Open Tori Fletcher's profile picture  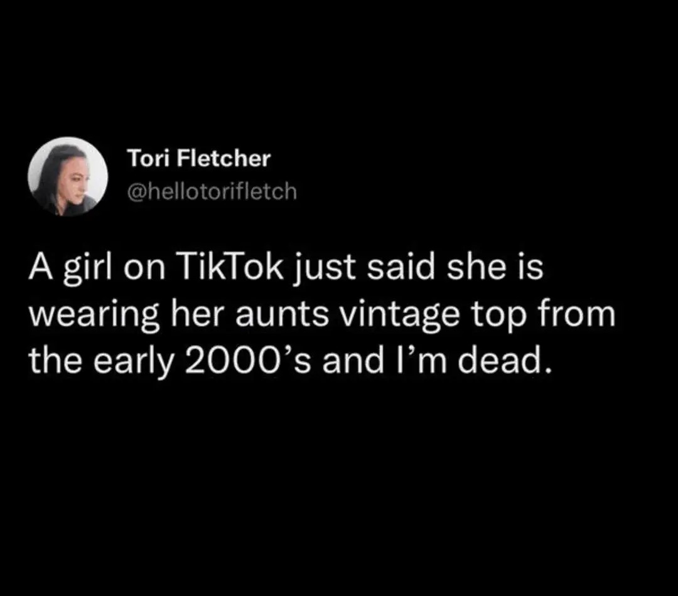[68, 176]
